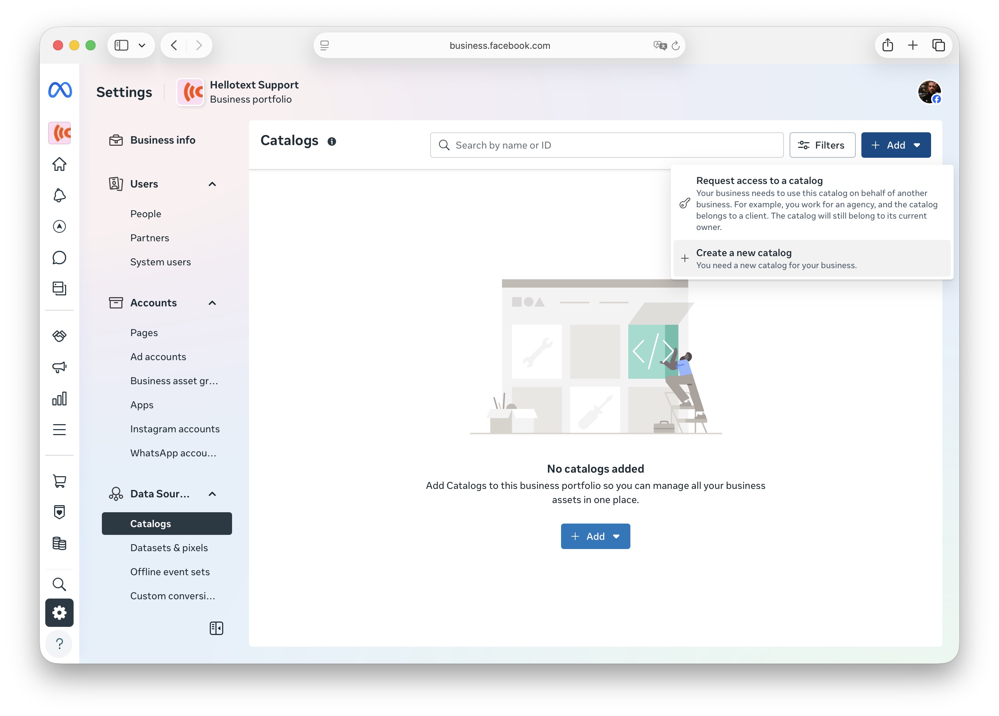Toggle the Safari sidebar button
Screen dimensions: 999x716
[x=122, y=45]
